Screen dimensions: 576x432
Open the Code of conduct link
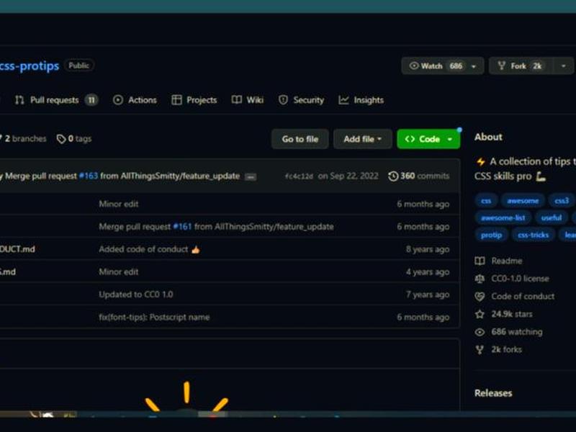pos(523,297)
